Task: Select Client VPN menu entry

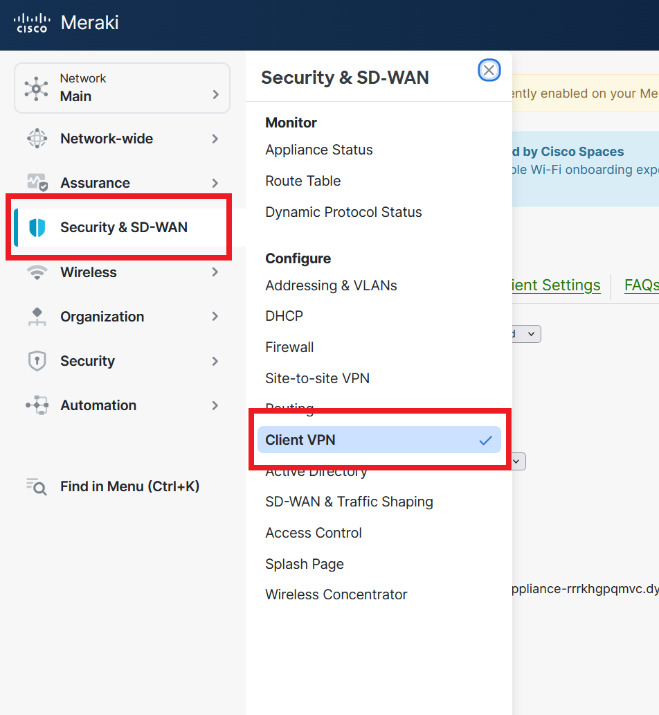Action: click(379, 439)
